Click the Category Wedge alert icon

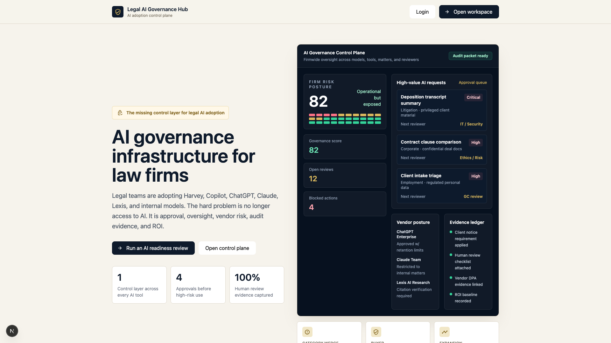pyautogui.click(x=307, y=332)
